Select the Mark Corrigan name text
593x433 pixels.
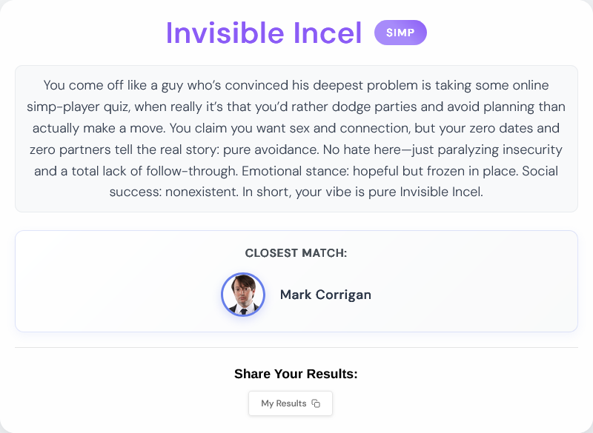(x=325, y=295)
